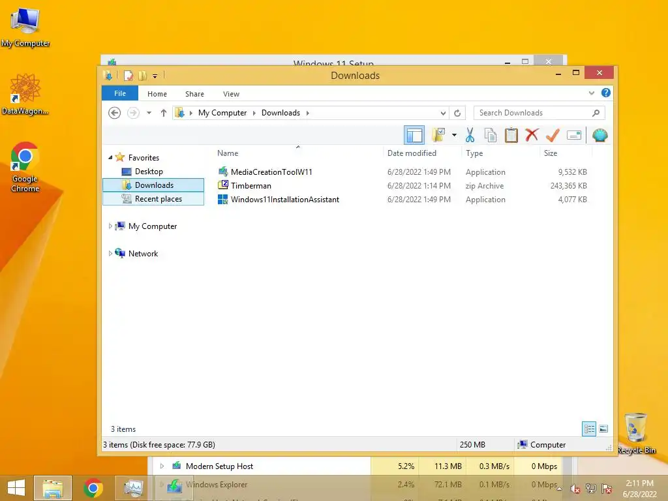Click the muted volume tray icon
The image size is (668, 501).
click(575, 489)
